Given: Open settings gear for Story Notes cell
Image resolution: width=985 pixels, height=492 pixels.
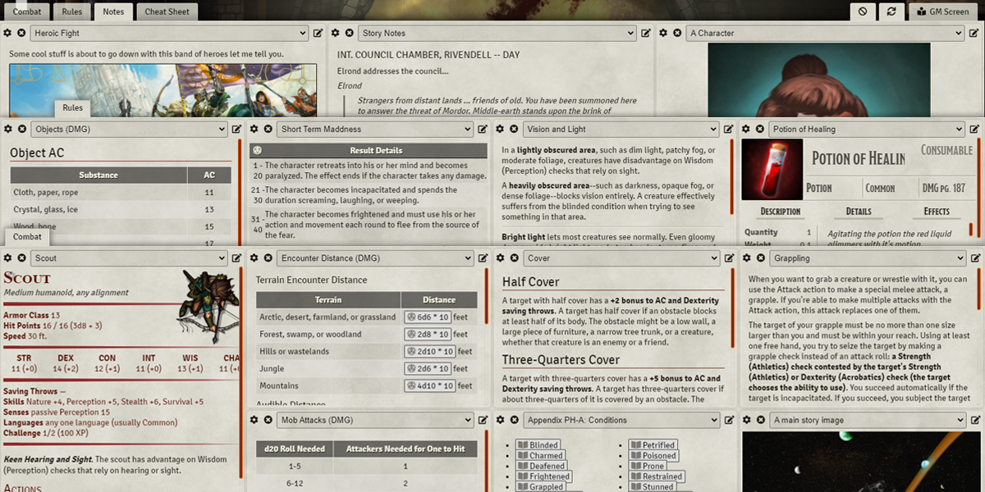Looking at the screenshot, I should click(x=337, y=34).
